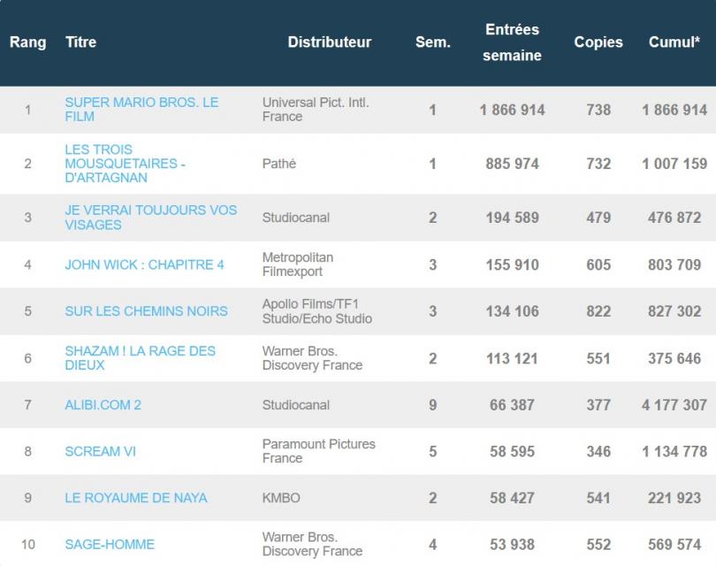Select cumulative total 4 177 307
716x566 pixels.
674,405
